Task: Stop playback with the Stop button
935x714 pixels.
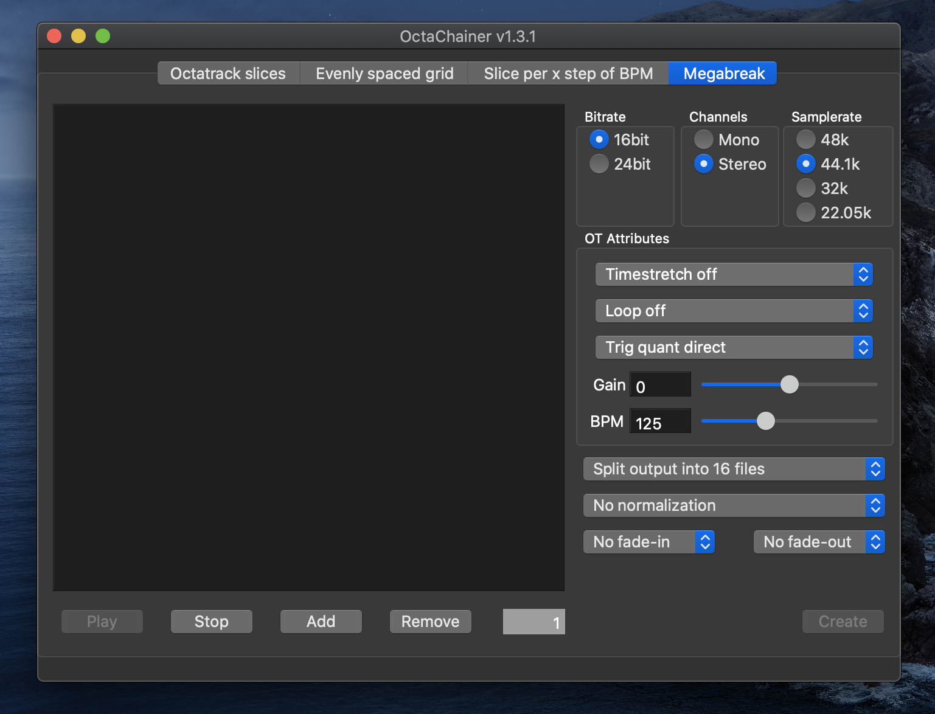Action: click(211, 622)
